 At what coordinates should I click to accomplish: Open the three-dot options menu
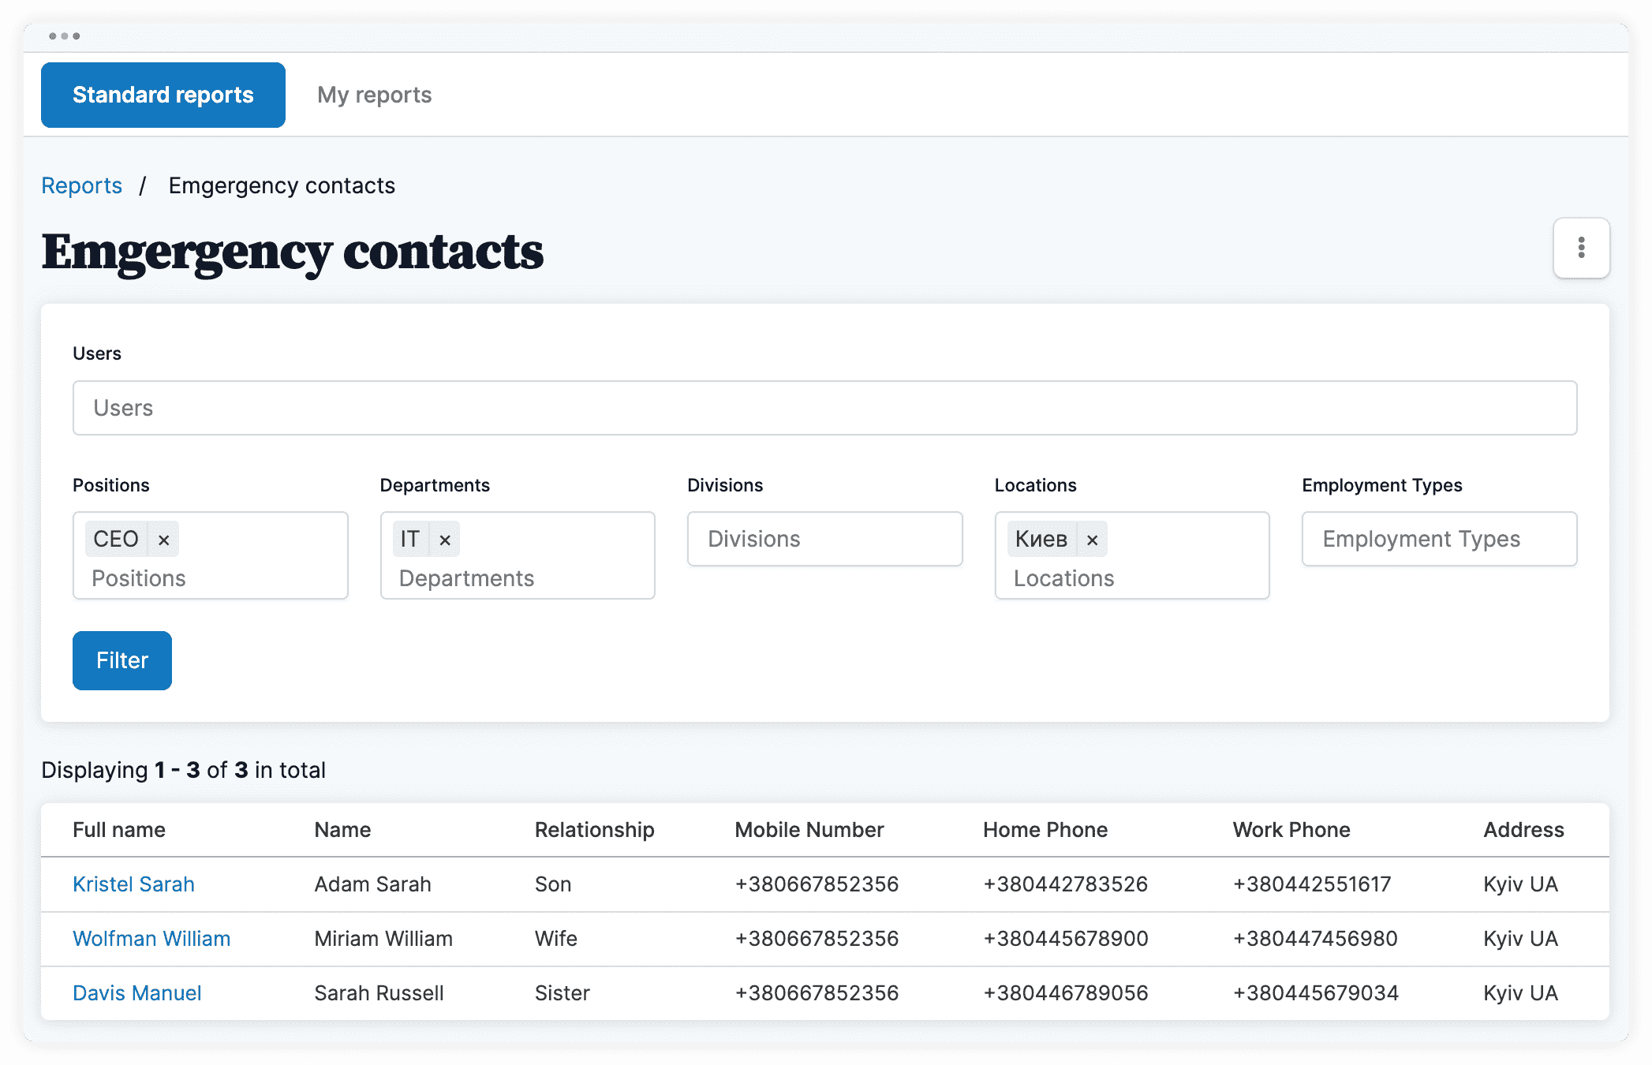1581,248
